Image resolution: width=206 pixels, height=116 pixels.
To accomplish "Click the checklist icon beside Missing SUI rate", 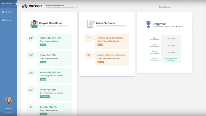I will (x=89, y=55).
